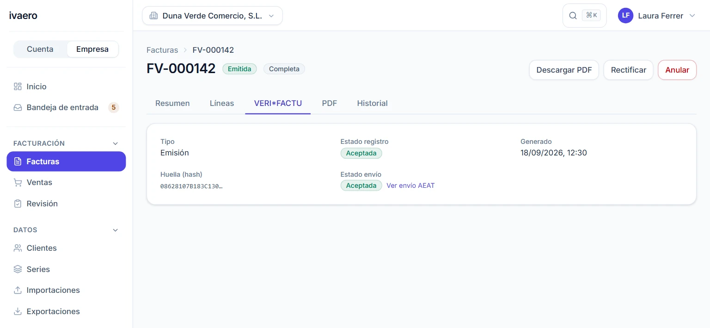Image resolution: width=710 pixels, height=328 pixels.
Task: Click the Exportaciones download icon
Action: [x=18, y=311]
